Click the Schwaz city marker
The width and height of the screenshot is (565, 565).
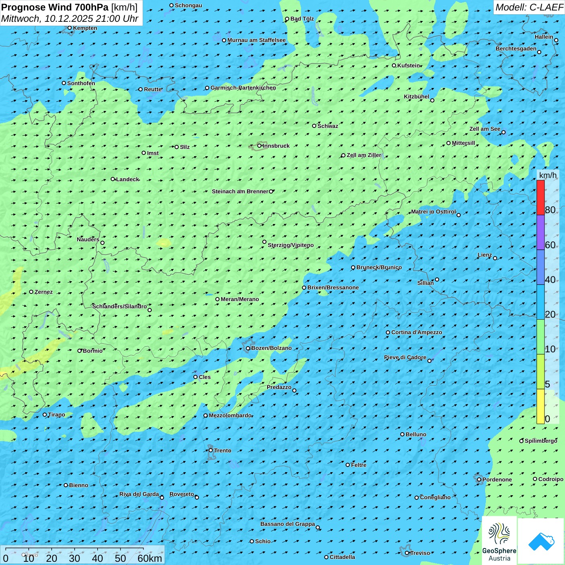[x=314, y=126]
